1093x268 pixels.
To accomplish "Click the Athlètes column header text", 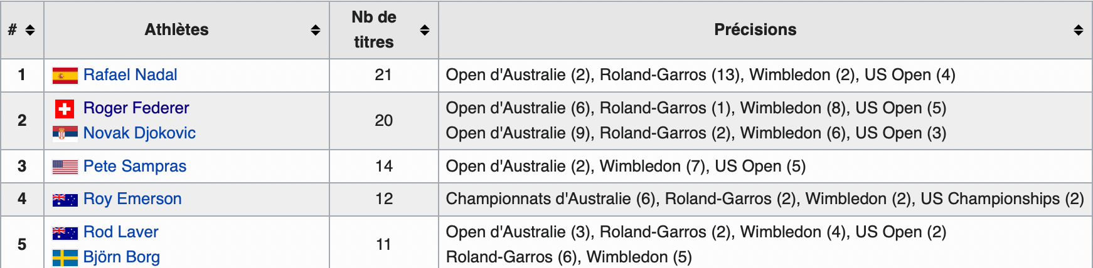I will [x=177, y=30].
